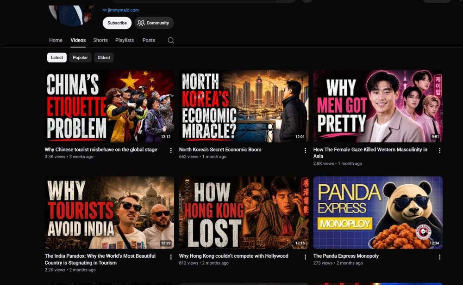Click '3.3K views • 3 weeks ago' text
This screenshot has width=463, height=285.
tap(69, 157)
